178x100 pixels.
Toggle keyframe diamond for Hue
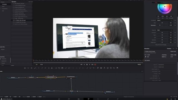[x=175, y=23]
